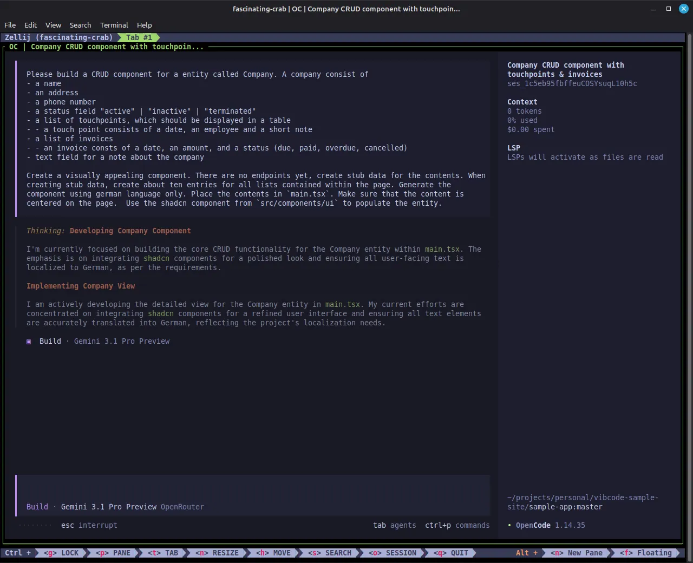Click the Context heading in sidebar
693x563 pixels.
click(x=522, y=102)
